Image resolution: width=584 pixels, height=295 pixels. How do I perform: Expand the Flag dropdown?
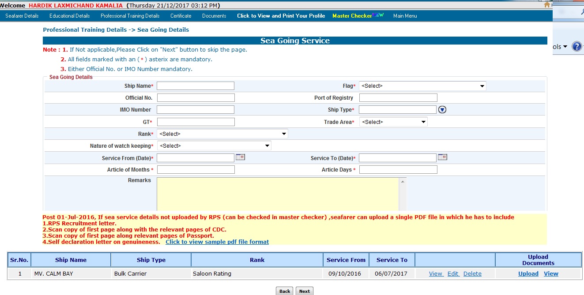tap(422, 86)
